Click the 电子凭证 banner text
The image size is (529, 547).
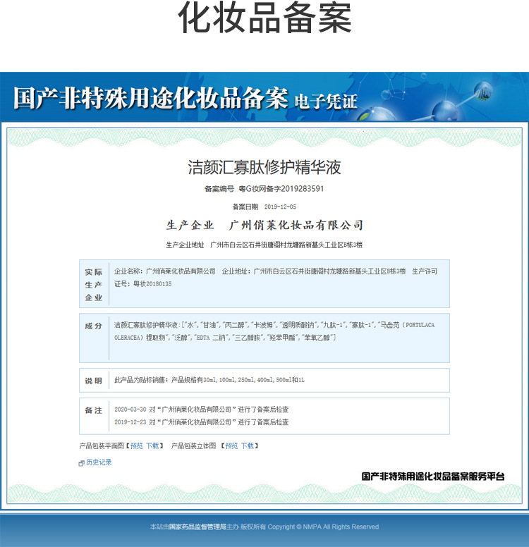326,102
